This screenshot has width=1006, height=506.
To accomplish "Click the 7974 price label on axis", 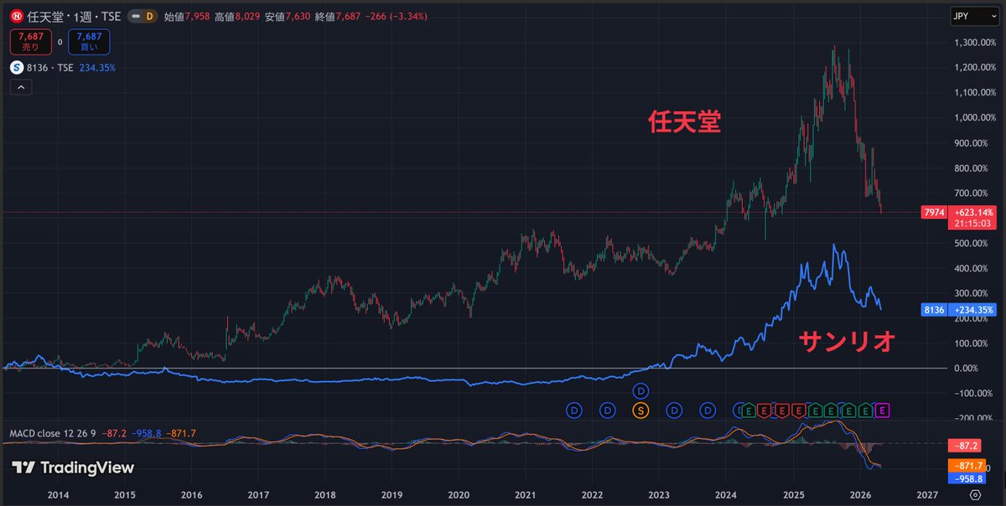I will tap(934, 212).
